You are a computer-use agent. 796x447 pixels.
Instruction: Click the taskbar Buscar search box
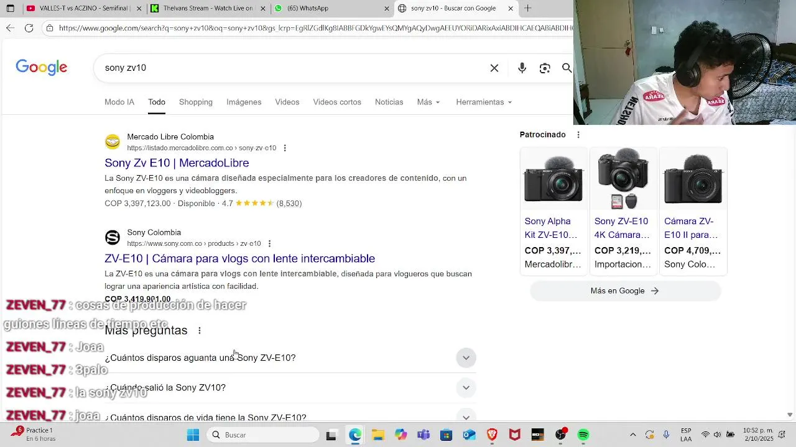(x=264, y=435)
